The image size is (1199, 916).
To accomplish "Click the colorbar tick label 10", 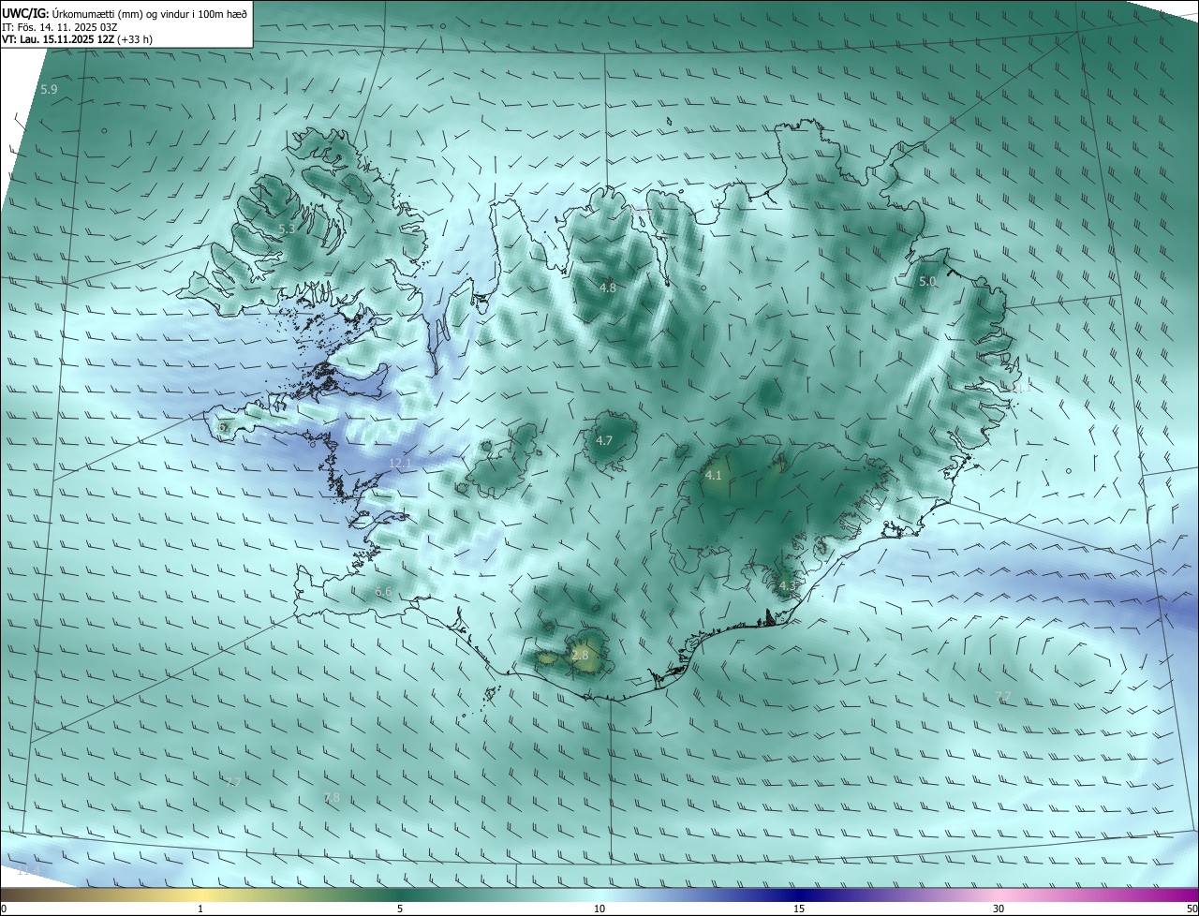I will pos(599,909).
